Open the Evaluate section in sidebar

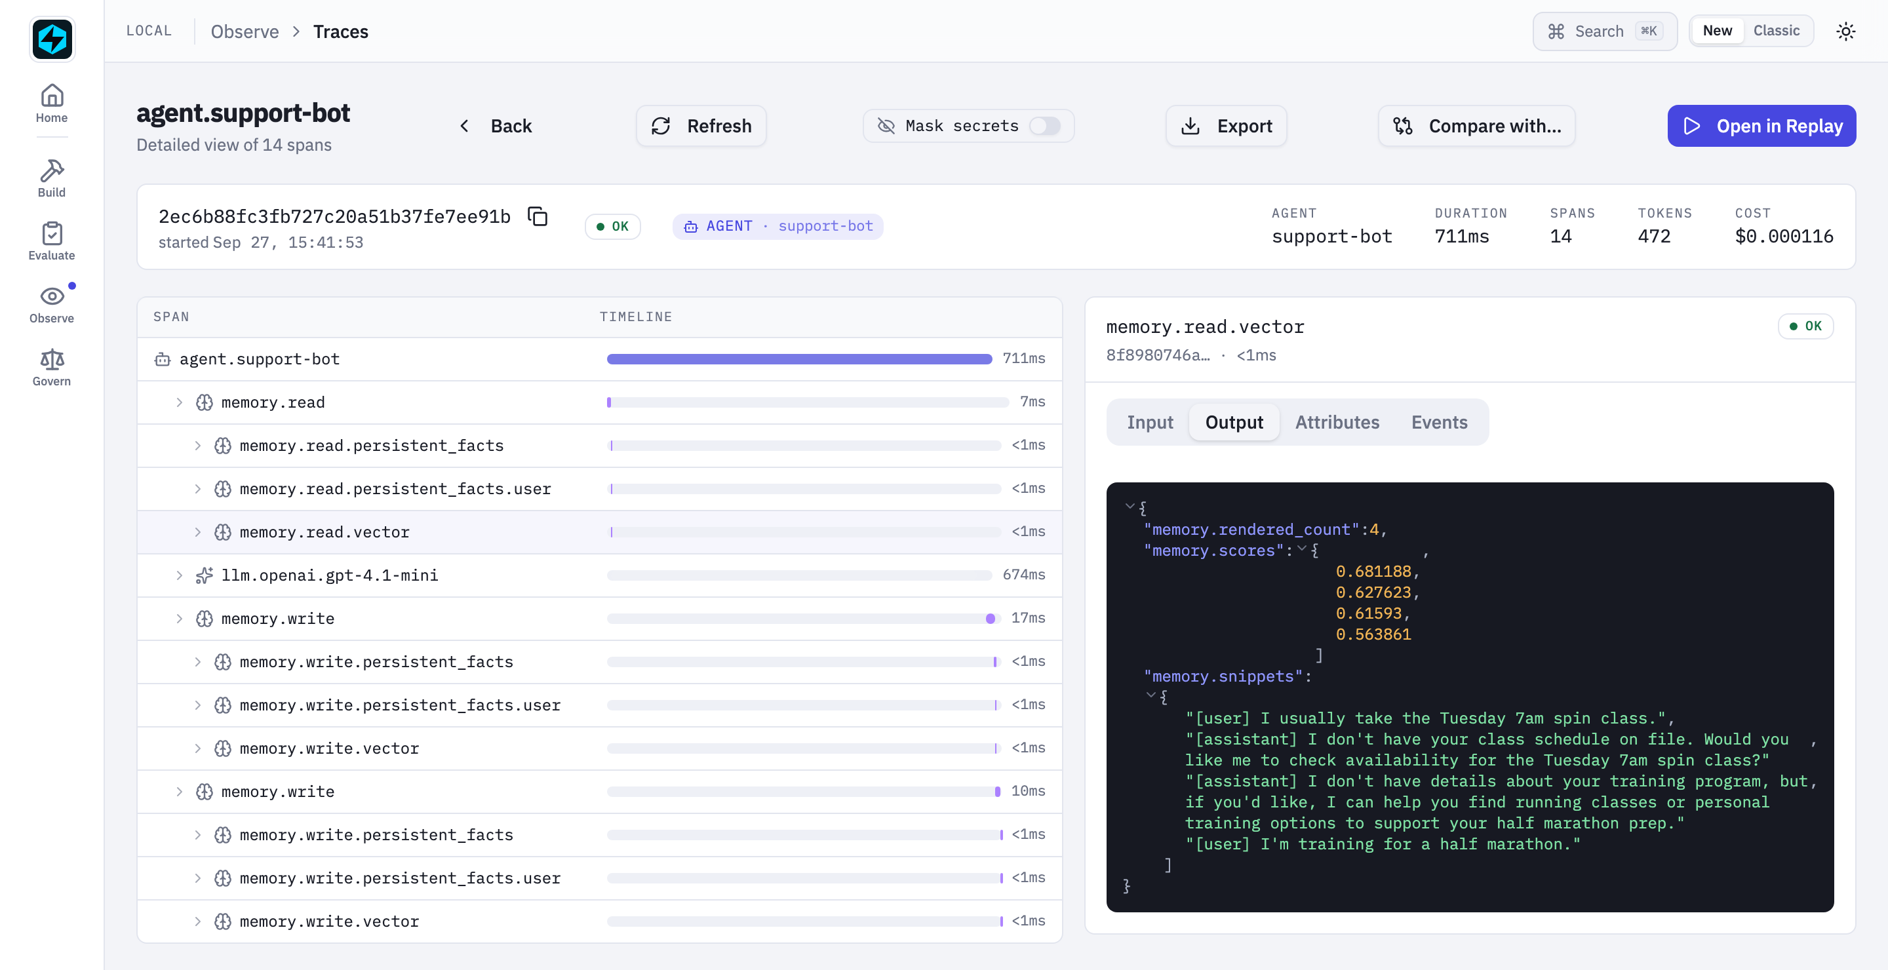click(51, 241)
